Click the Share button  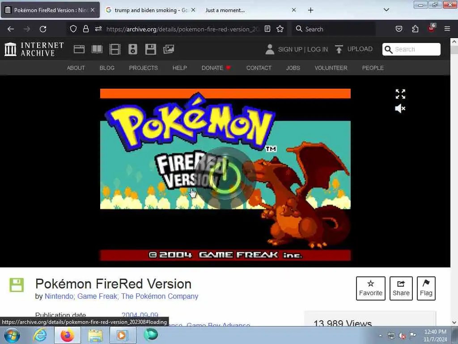tap(401, 288)
